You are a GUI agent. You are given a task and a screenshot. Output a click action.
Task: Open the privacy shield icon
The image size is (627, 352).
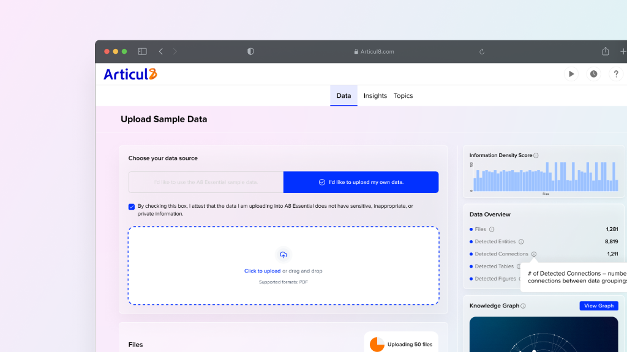point(250,51)
